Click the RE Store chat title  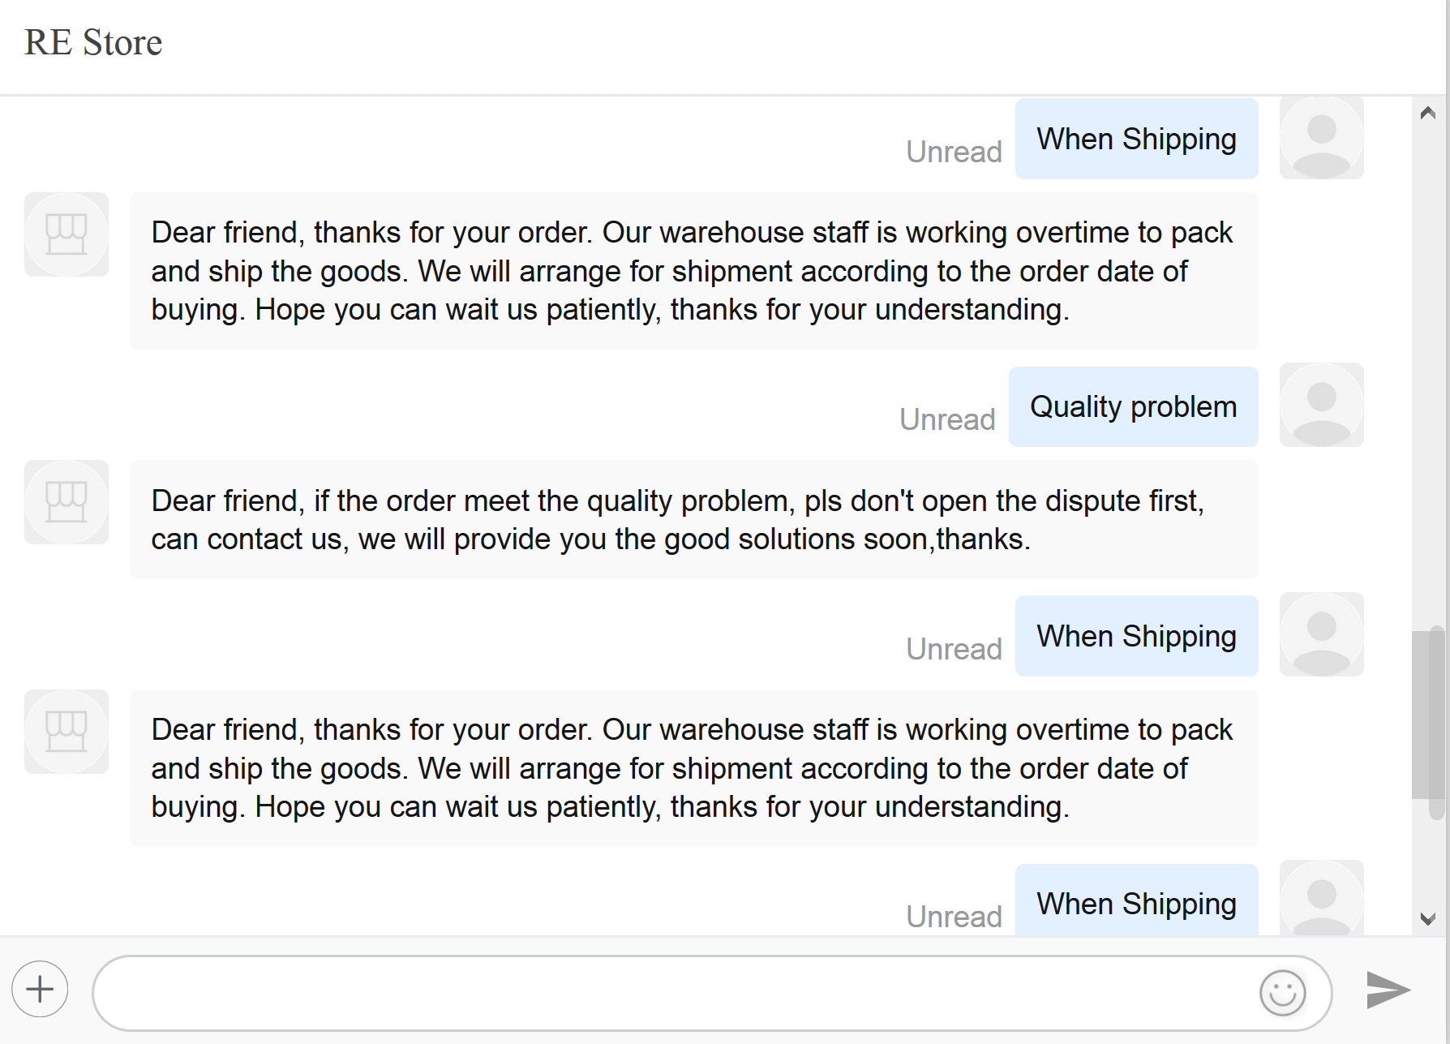93,42
